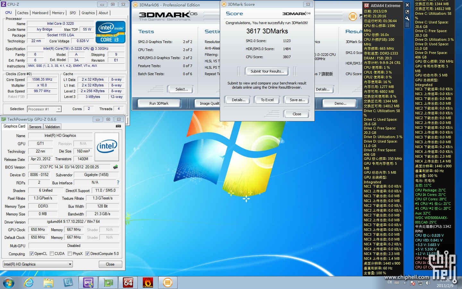The image size is (462, 289).
Task: Toggle the CUDA checkbox in GPU-Z
Action: (52, 253)
